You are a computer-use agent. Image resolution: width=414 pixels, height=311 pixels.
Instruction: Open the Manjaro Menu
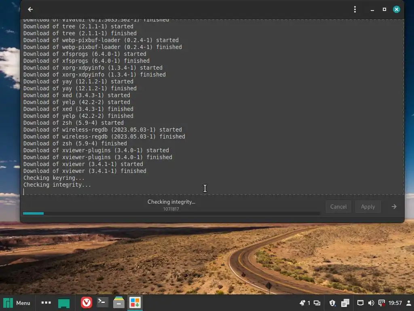[x=17, y=303]
